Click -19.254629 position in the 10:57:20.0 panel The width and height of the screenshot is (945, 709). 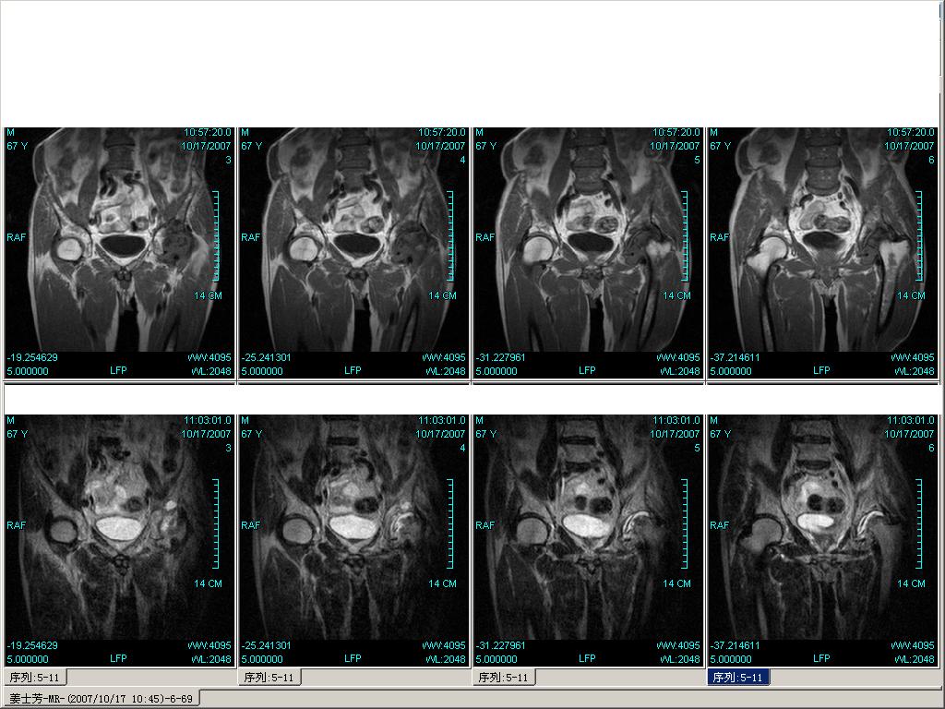32,357
